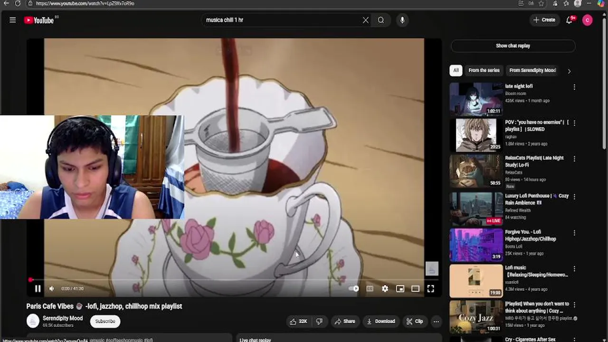Open Forgive You Lofi video thumbnail
The height and width of the screenshot is (342, 608).
coord(476,245)
